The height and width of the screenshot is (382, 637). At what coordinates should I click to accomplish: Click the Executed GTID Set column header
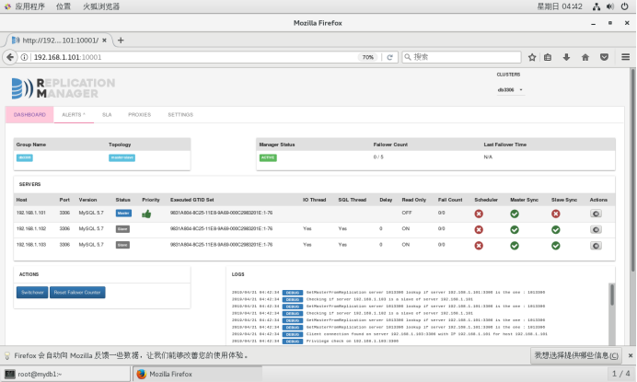192,200
